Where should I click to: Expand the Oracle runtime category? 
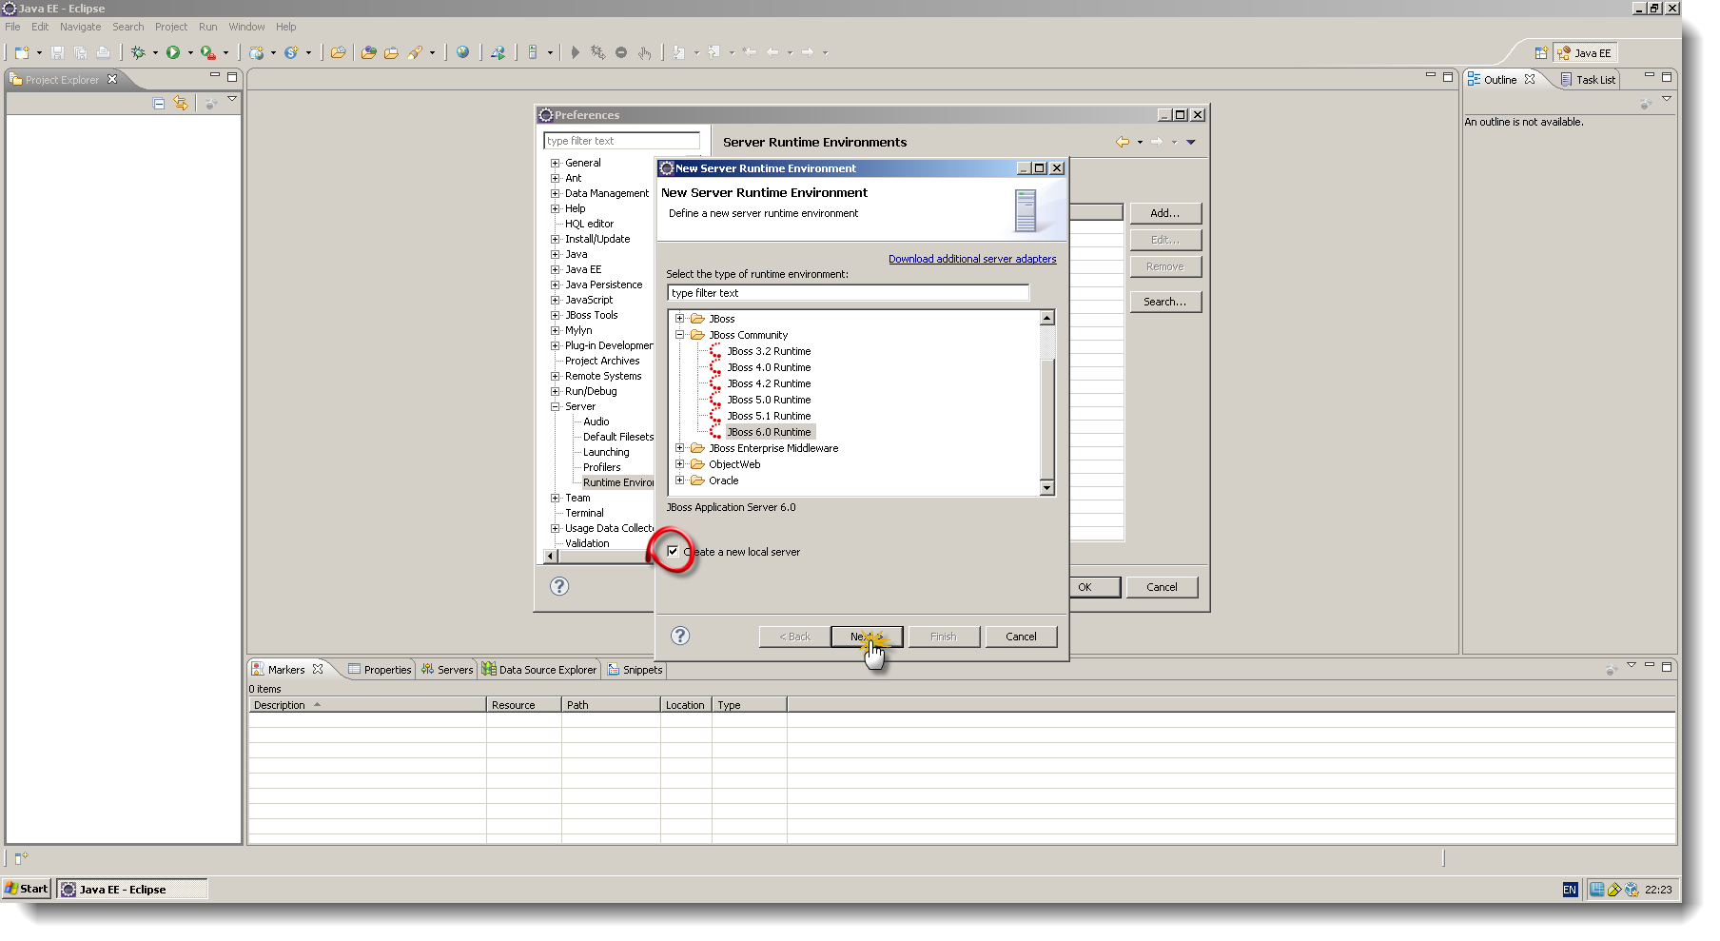point(679,480)
